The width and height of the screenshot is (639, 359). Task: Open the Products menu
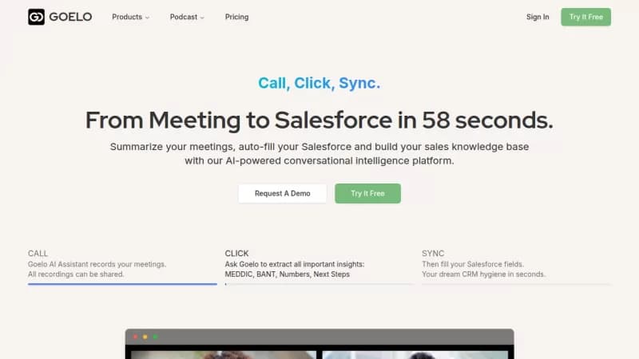pos(130,17)
